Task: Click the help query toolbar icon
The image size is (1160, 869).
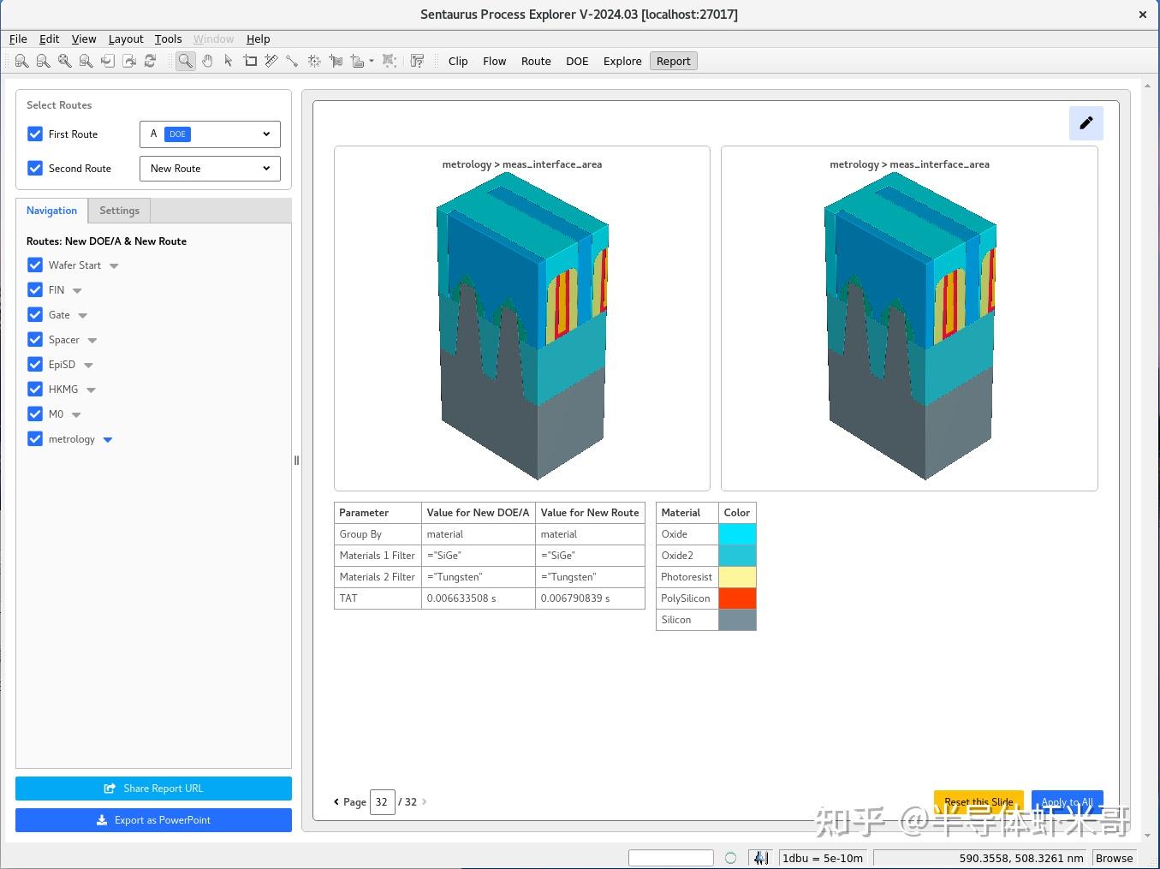Action: coord(417,61)
